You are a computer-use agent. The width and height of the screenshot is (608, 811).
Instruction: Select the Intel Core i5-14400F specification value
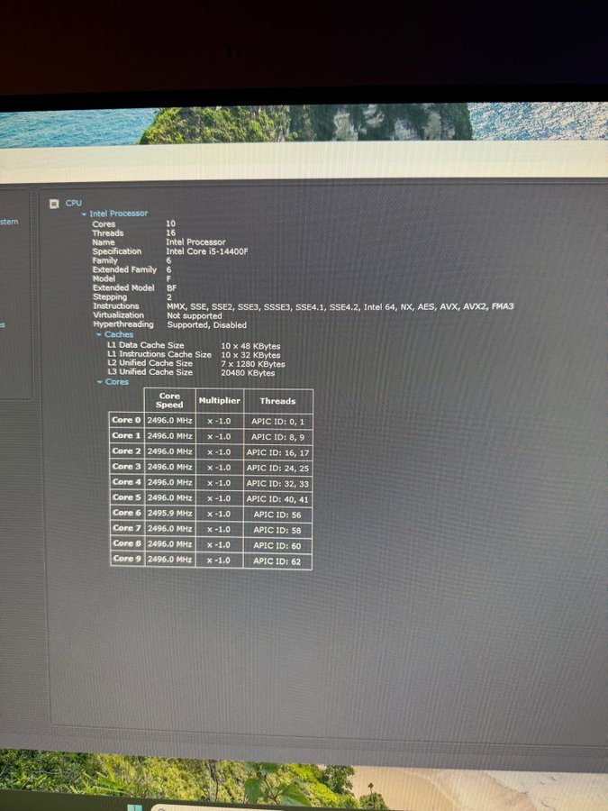(204, 251)
